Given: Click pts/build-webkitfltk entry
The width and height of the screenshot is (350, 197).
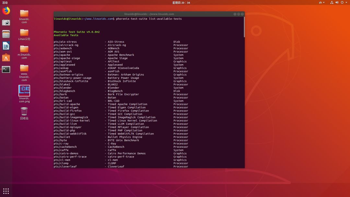Looking at the screenshot, I should 70,134.
